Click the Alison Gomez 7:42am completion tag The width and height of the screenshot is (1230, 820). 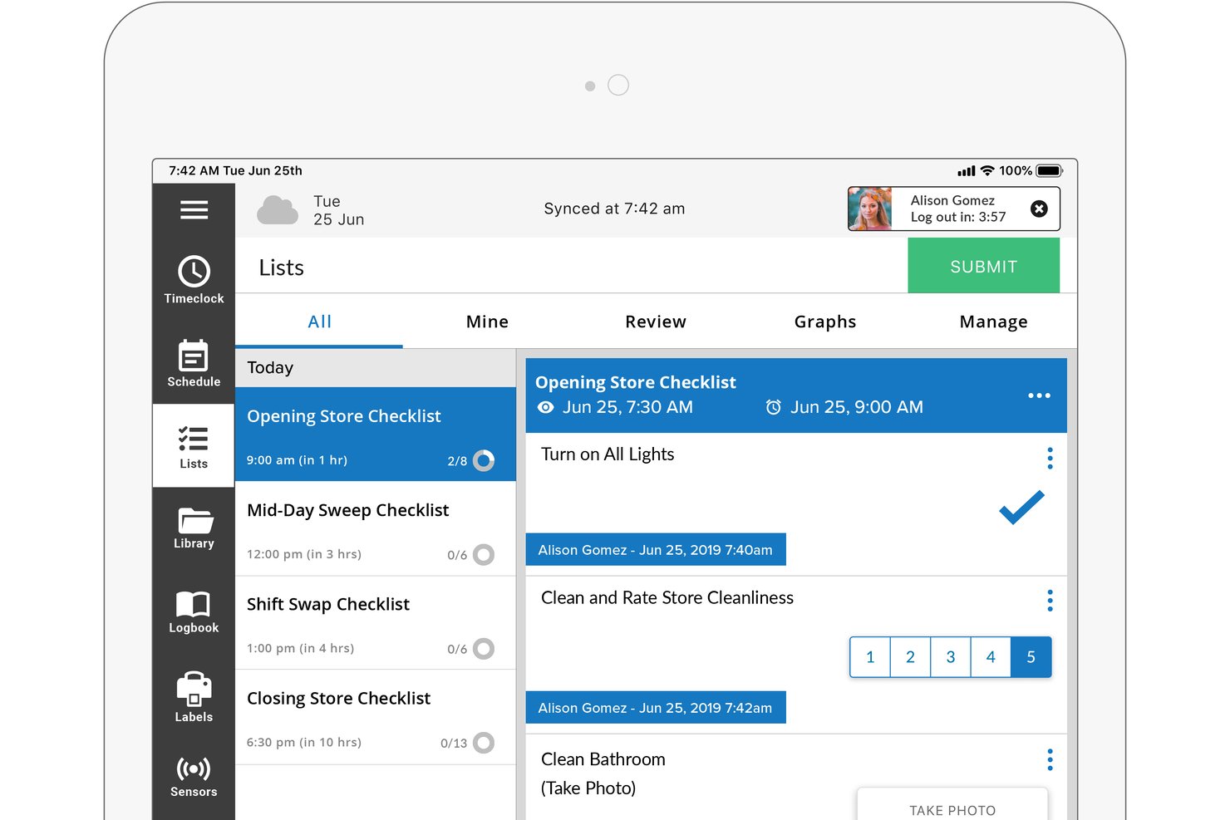[656, 707]
